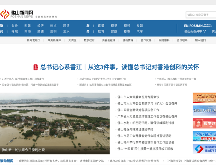Click the Foshan News Network logo
216x166 pixels.
(17, 14)
